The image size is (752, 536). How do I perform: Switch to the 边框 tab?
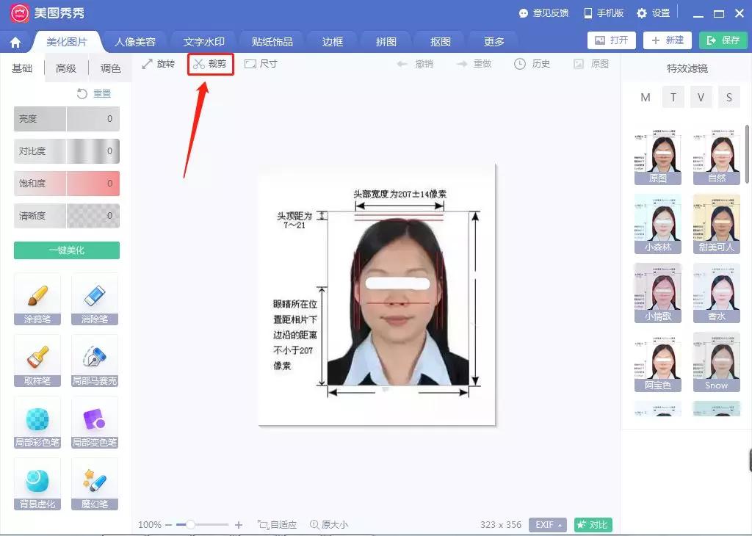click(x=333, y=42)
